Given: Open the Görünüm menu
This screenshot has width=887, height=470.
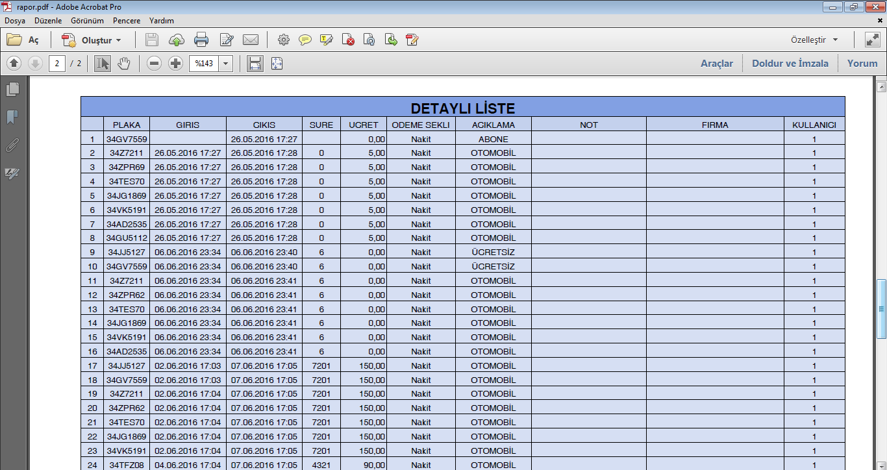Looking at the screenshot, I should click(x=87, y=21).
